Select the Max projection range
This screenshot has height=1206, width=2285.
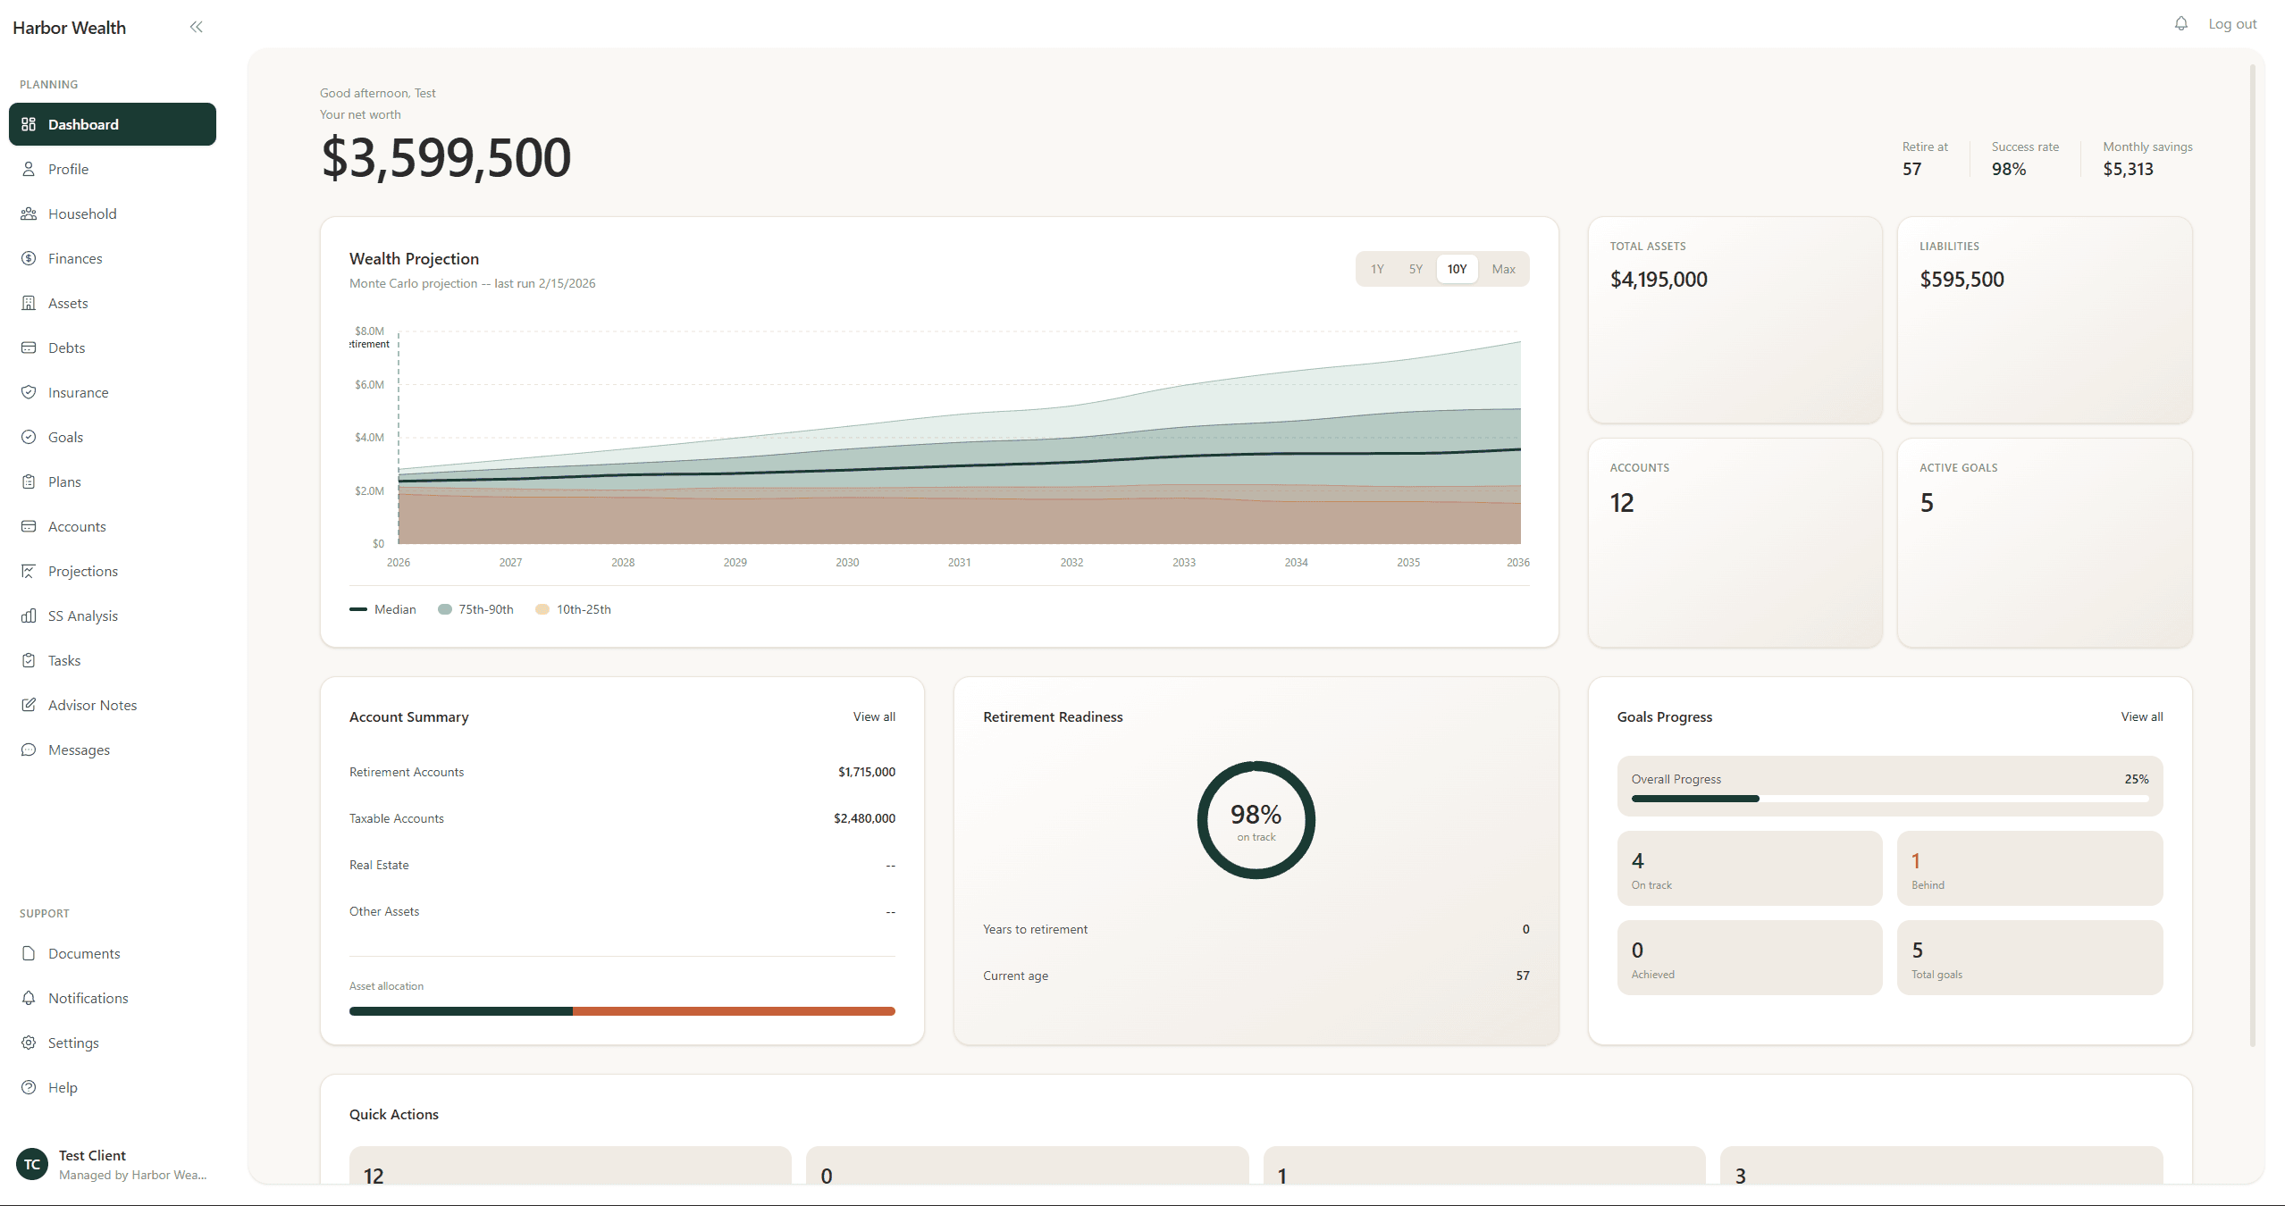pyautogui.click(x=1503, y=269)
